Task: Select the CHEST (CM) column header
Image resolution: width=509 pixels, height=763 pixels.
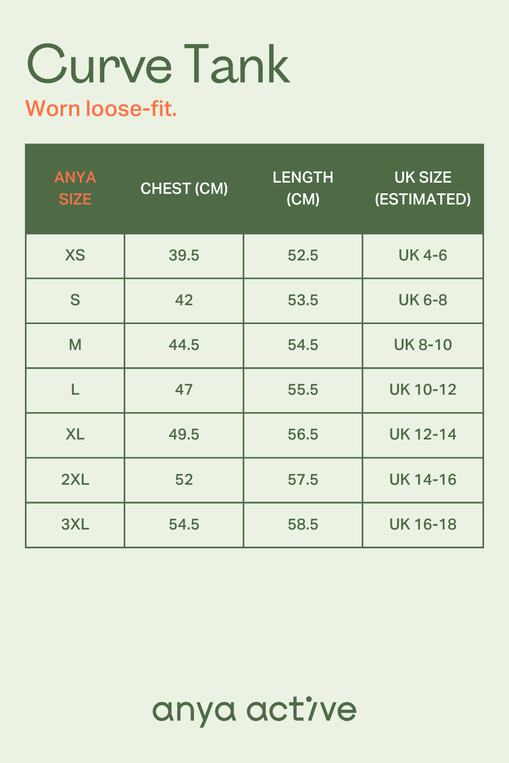Action: click(184, 189)
